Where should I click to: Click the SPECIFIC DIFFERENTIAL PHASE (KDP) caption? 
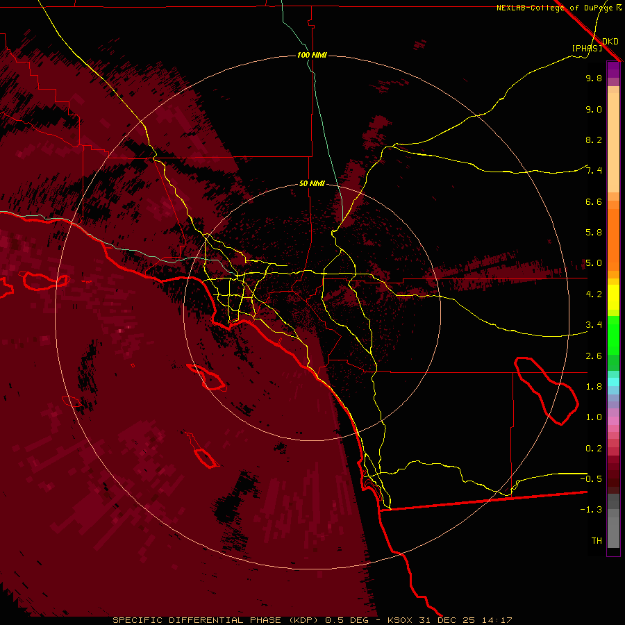pyautogui.click(x=217, y=620)
